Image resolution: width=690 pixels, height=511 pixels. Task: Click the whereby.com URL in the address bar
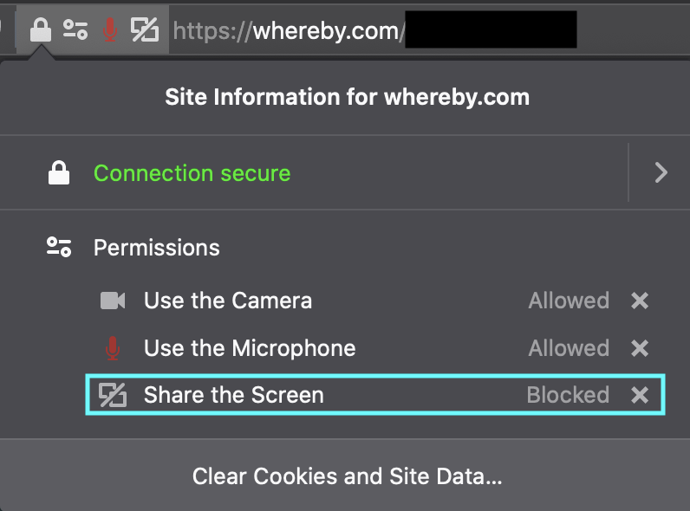click(x=288, y=32)
